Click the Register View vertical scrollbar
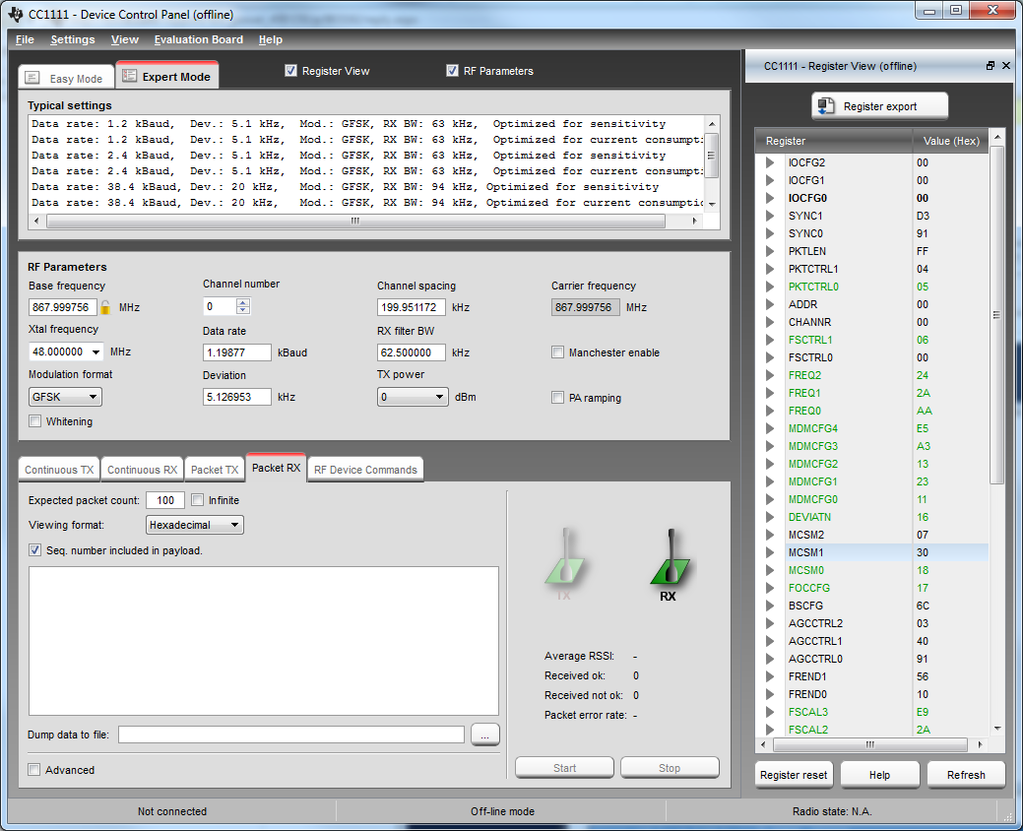 click(996, 315)
